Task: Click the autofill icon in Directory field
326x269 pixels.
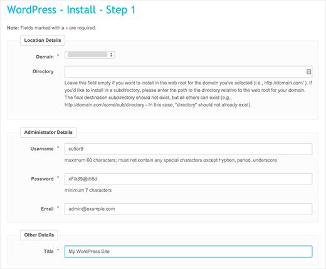Action: click(308, 72)
